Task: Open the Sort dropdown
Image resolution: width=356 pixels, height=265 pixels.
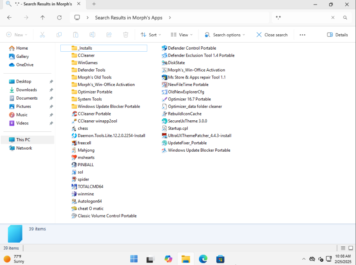Action: pos(151,35)
